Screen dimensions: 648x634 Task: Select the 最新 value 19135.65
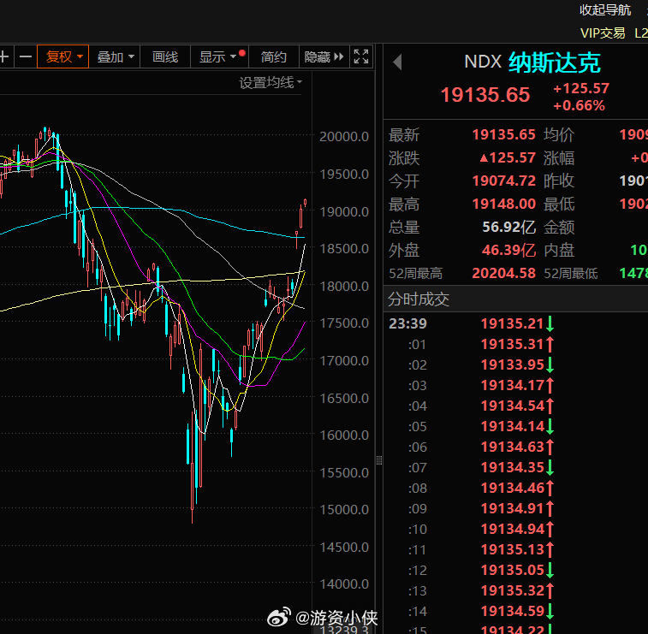[504, 134]
